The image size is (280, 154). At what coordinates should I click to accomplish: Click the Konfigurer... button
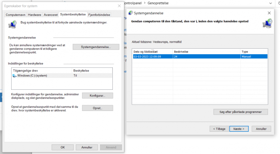coord(98,96)
